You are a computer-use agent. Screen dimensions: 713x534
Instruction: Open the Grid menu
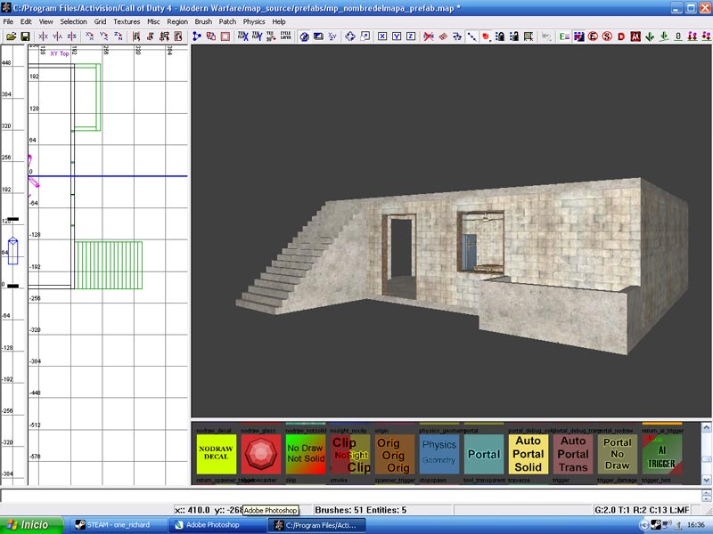click(100, 21)
